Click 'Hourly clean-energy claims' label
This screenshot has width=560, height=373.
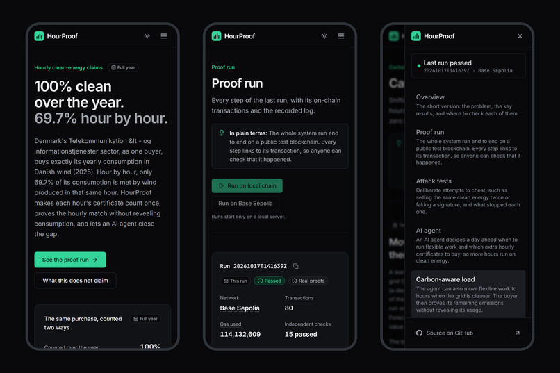click(68, 67)
